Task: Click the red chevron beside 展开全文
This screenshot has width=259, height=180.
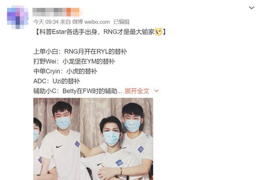Action: (x=156, y=91)
